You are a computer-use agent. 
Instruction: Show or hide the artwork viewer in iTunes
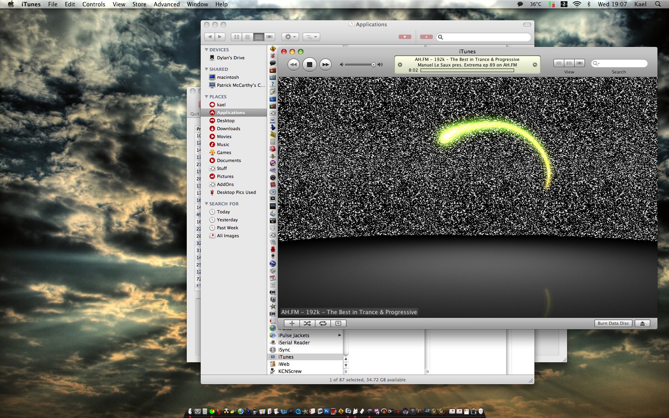point(338,324)
